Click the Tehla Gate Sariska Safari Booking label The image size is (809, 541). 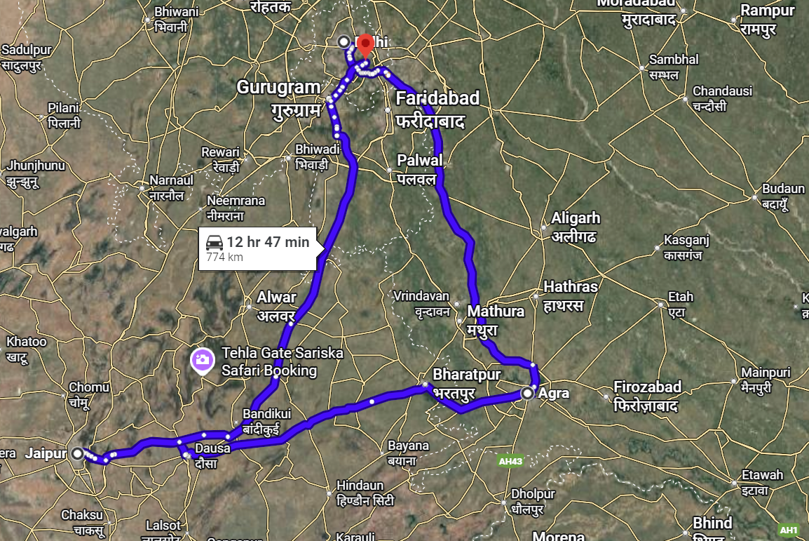tap(283, 362)
